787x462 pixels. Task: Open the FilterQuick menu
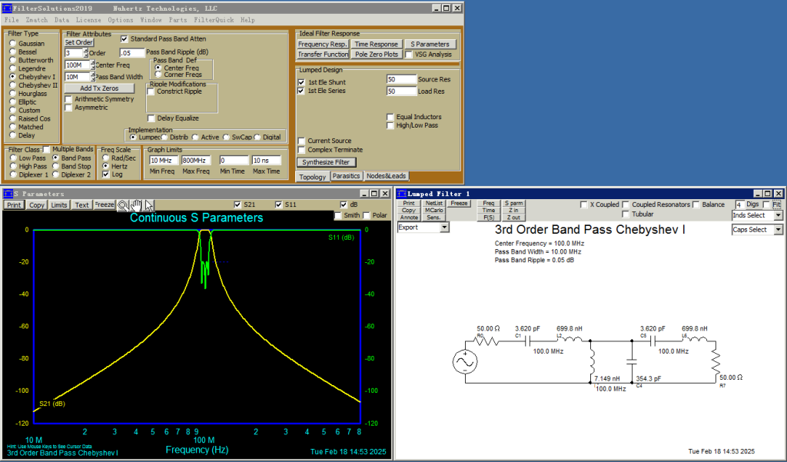tap(214, 20)
